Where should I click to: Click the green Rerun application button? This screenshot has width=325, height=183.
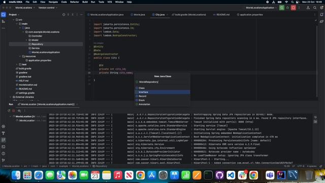point(281,8)
